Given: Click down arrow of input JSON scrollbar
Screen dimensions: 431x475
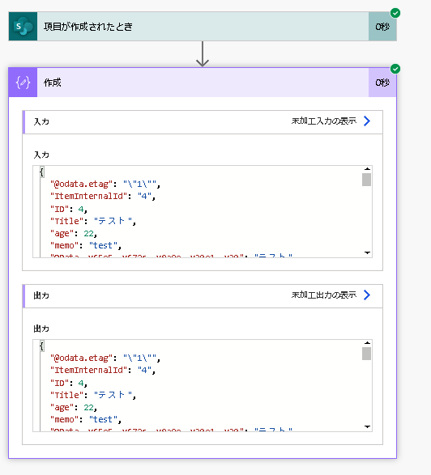Looking at the screenshot, I should (367, 252).
